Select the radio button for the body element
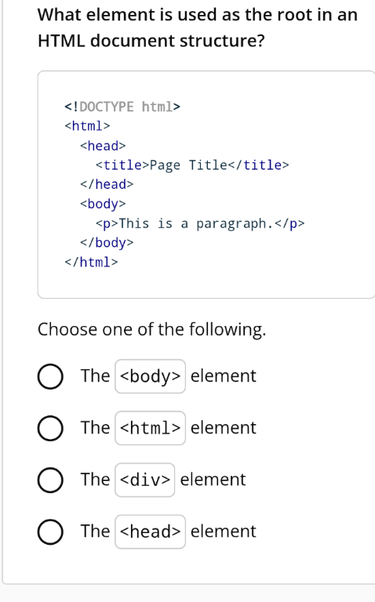Viewport: 375px width, 602px height. point(50,376)
